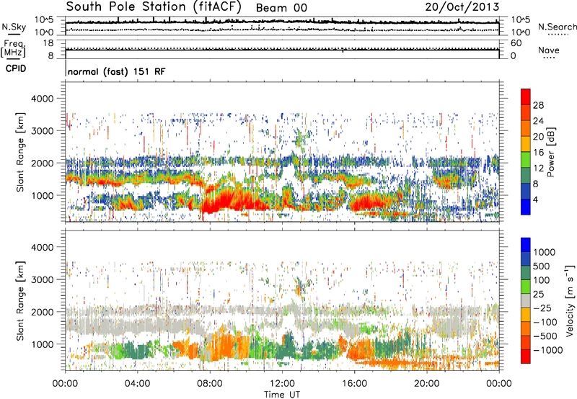Click the "28" value on Power colorbar
577x399 pixels.
538,105
